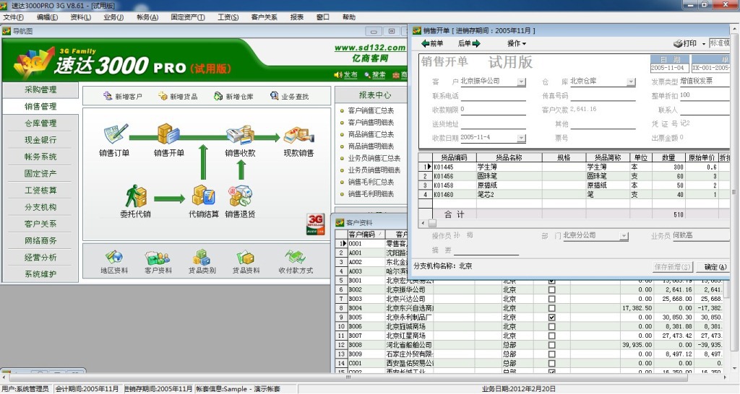Open the 委托代销 consignment icon

136,196
